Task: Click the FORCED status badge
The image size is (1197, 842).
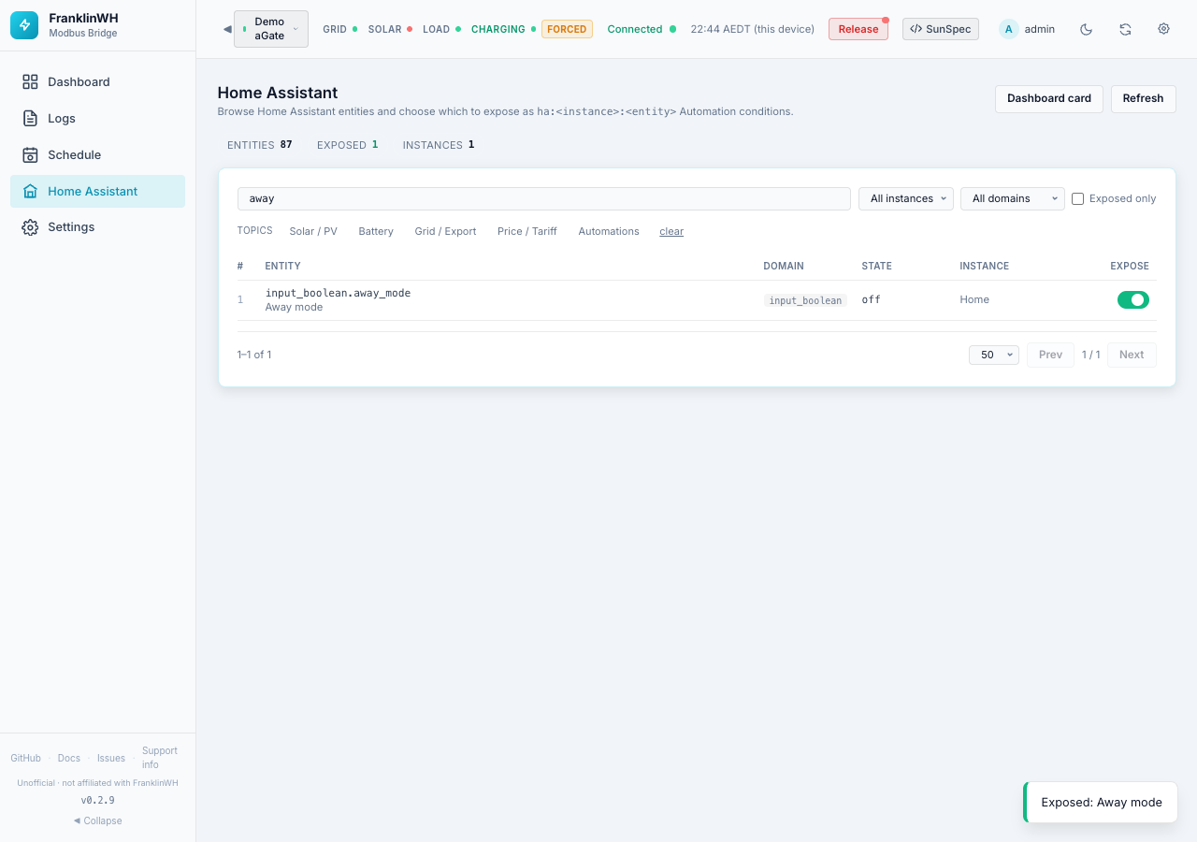Action: 567,29
